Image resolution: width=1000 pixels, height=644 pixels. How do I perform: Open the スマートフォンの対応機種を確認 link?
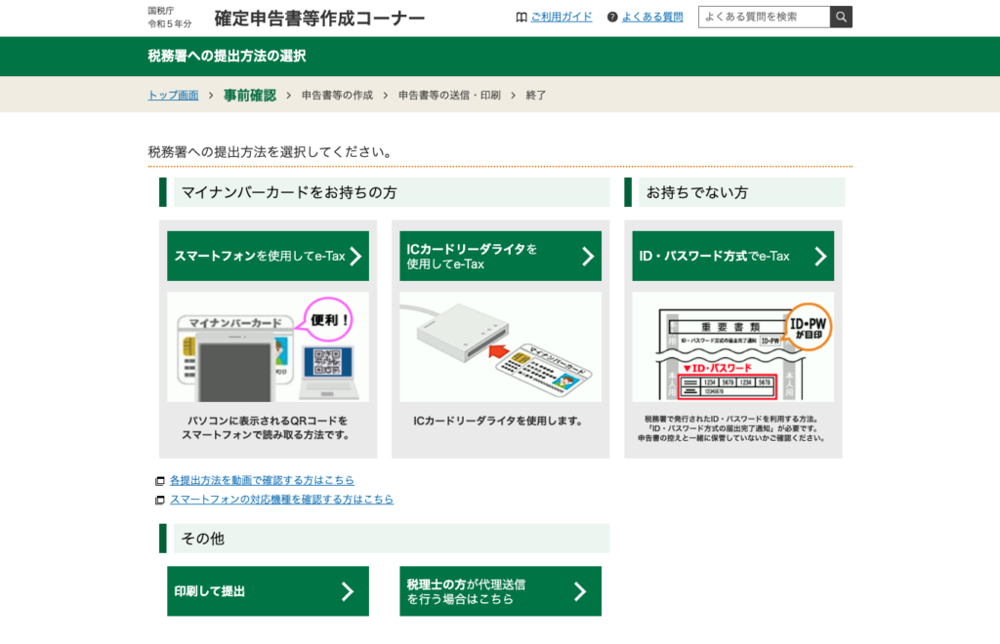coord(276,499)
